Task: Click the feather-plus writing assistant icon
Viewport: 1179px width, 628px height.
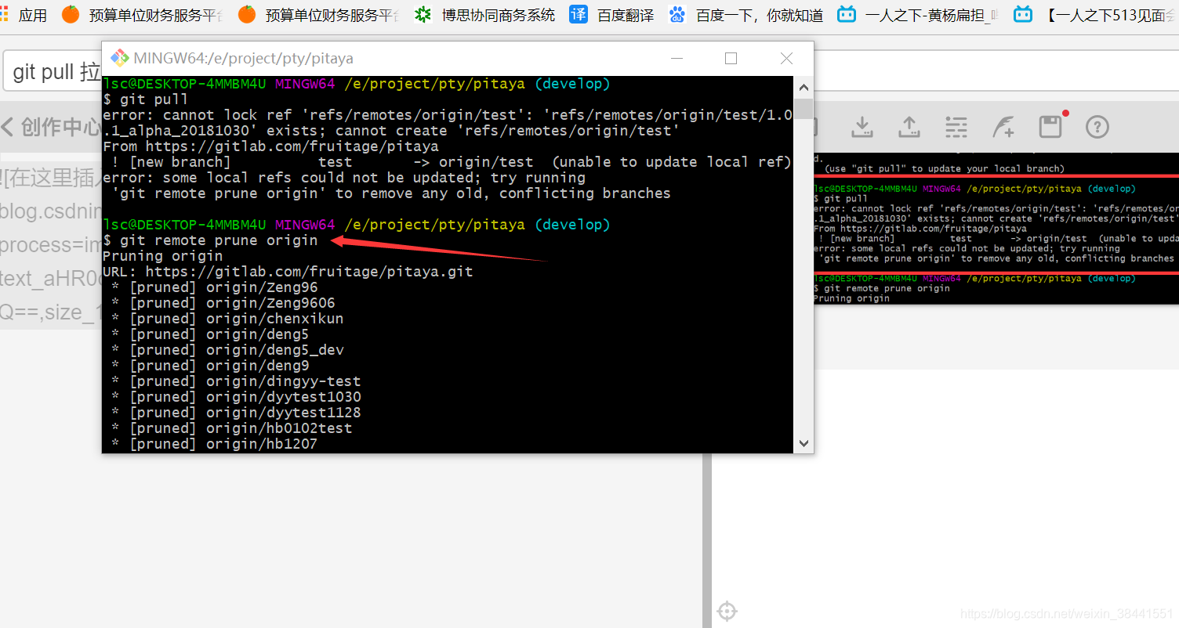Action: 1003,127
